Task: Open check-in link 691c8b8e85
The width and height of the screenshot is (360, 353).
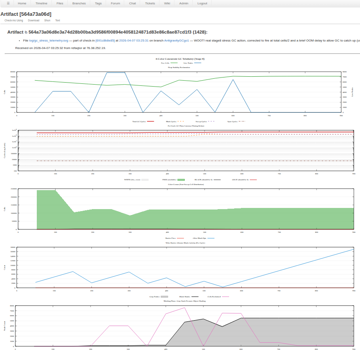Action: point(105,40)
